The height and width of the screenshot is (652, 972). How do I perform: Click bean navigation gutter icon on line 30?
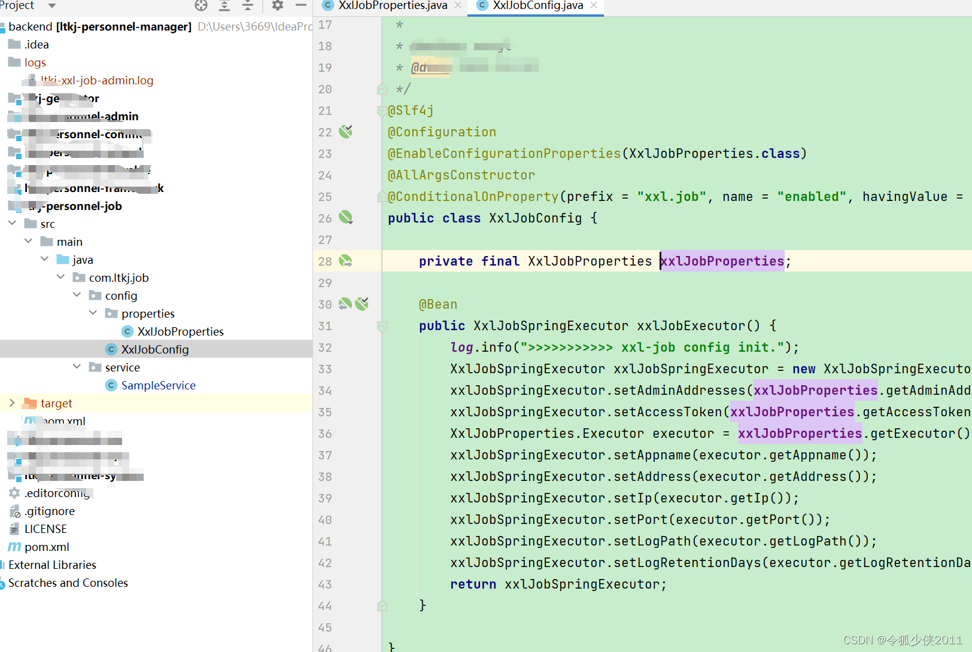(345, 304)
